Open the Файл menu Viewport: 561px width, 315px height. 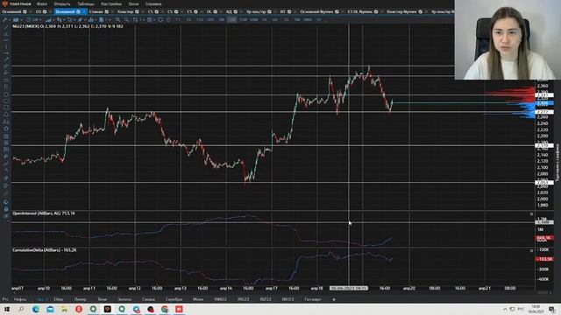click(42, 3)
